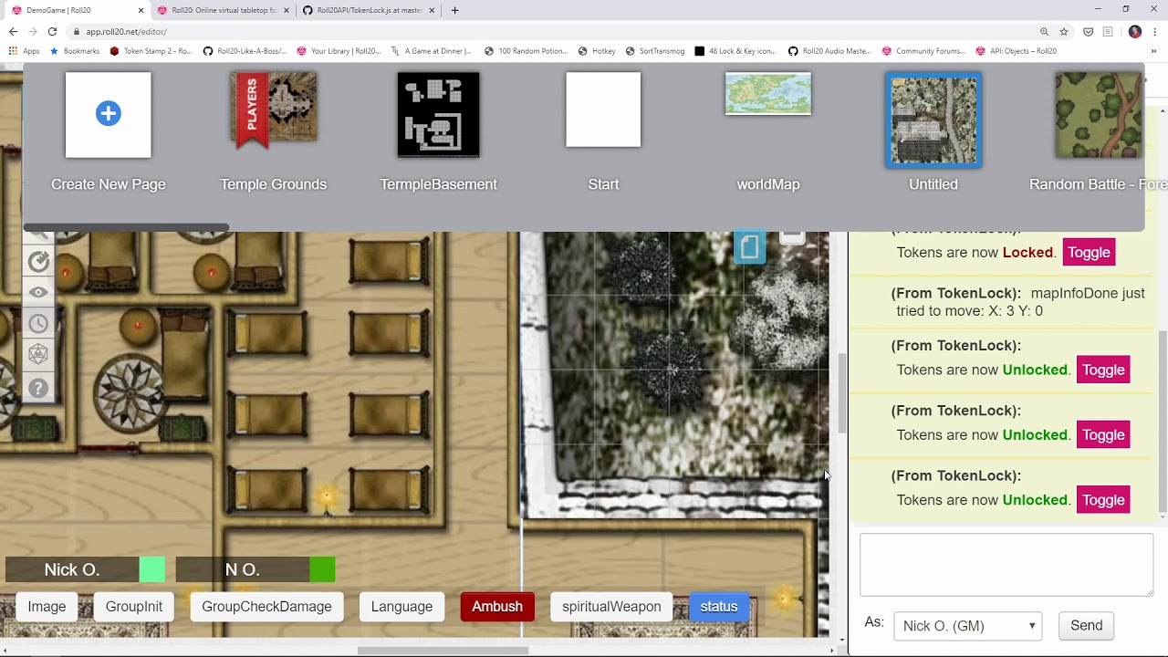Open the worldMap page thumbnail
The width and height of the screenshot is (1168, 657).
point(768,94)
